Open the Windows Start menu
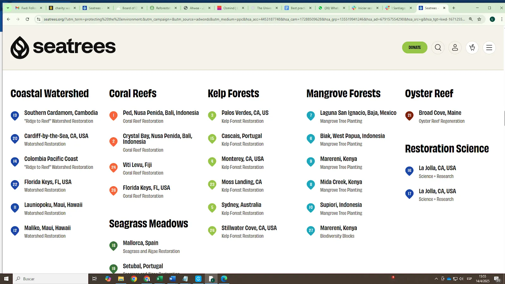 tap(6, 279)
